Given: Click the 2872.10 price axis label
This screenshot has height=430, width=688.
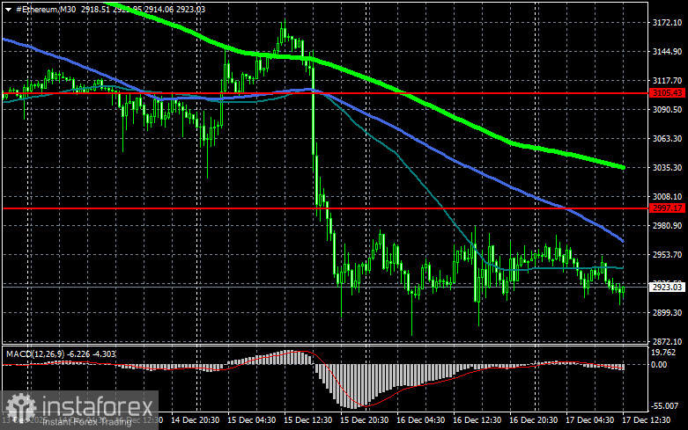Looking at the screenshot, I should [x=667, y=341].
